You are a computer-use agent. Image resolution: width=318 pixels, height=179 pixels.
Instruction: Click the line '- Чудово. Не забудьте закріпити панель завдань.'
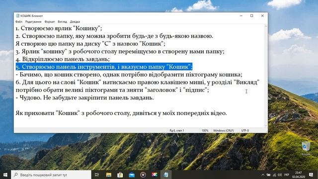[x=85, y=97]
